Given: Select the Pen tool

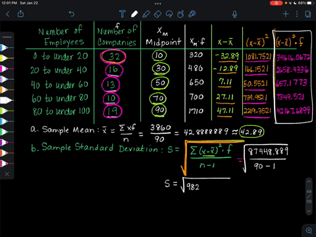Looking at the screenshot, I should coord(134,14).
